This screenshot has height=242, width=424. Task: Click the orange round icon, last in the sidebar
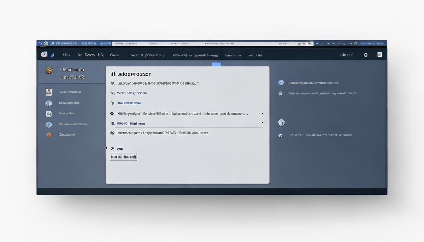point(49,135)
